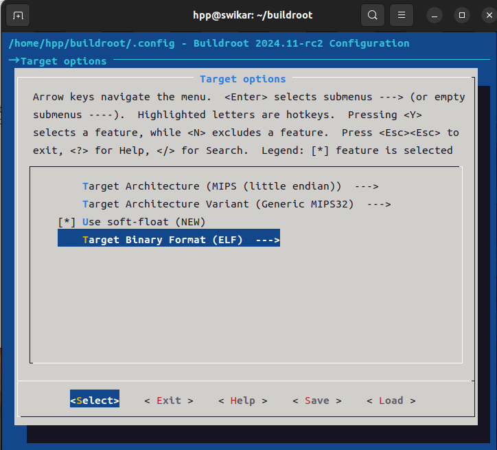Open a new terminal tab

[x=18, y=15]
